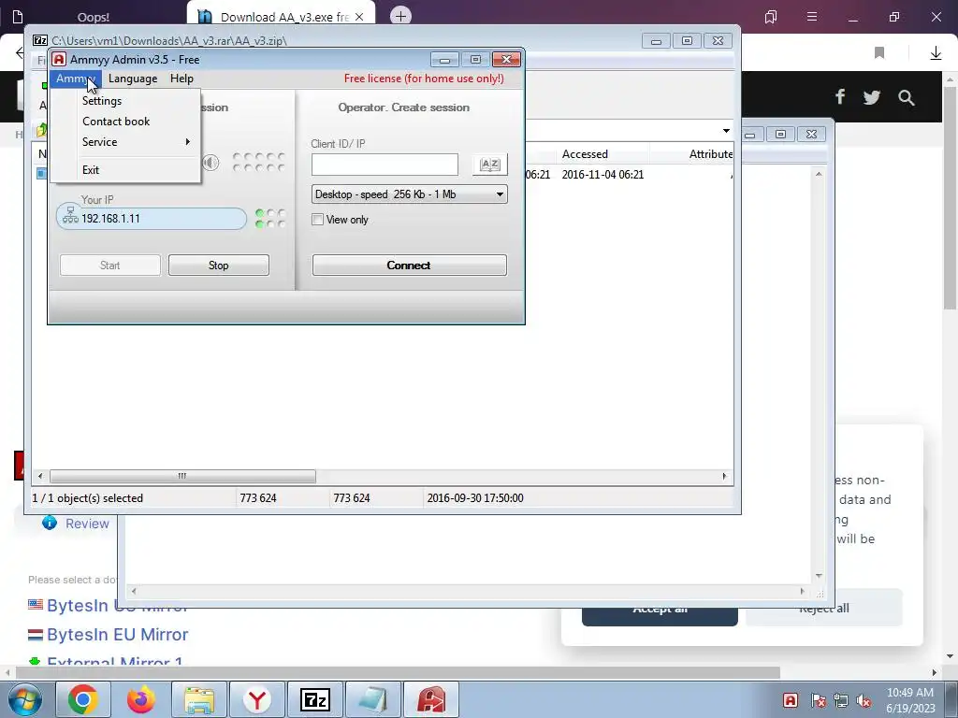
Task: Open contact book A-Z icon button
Action: coord(490,165)
